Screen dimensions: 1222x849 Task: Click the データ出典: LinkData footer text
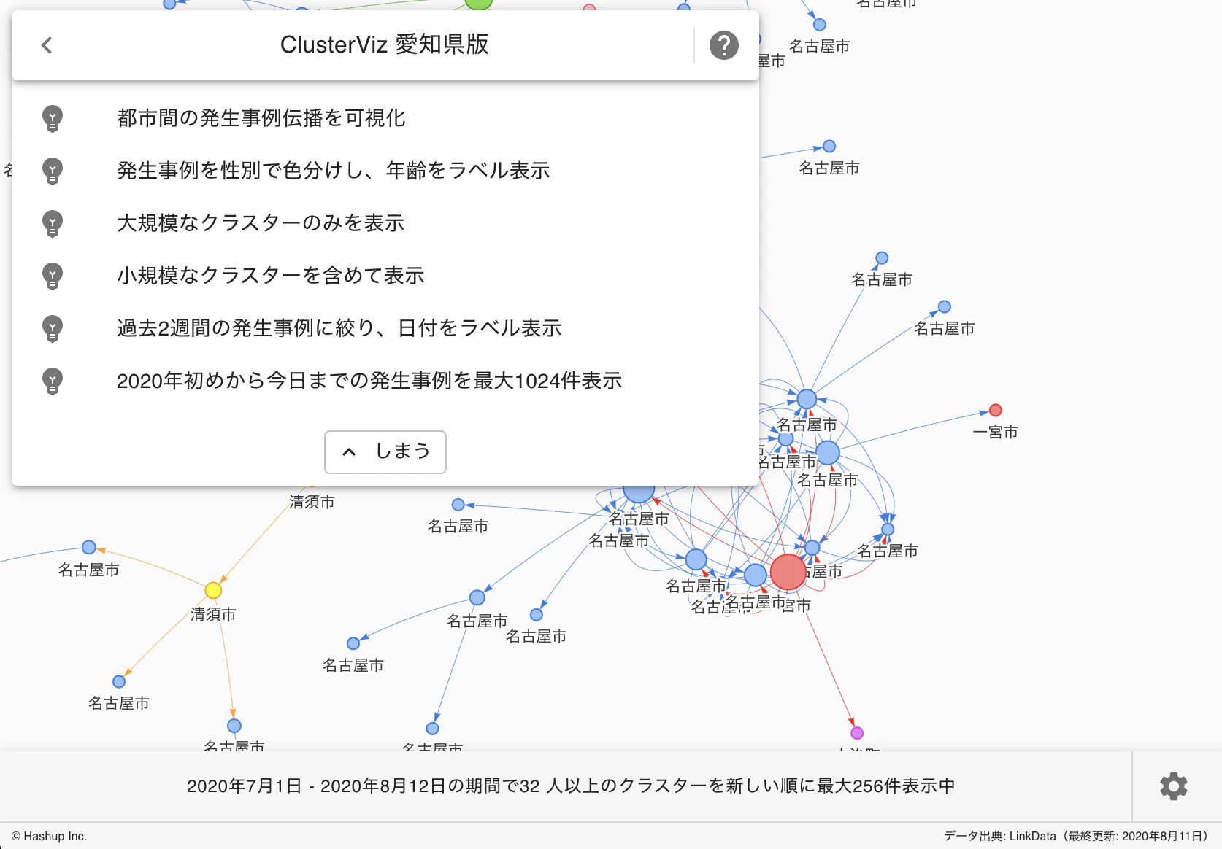(1077, 836)
